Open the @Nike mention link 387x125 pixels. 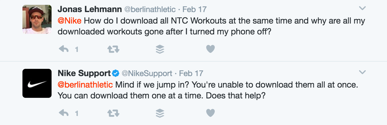click(x=69, y=21)
